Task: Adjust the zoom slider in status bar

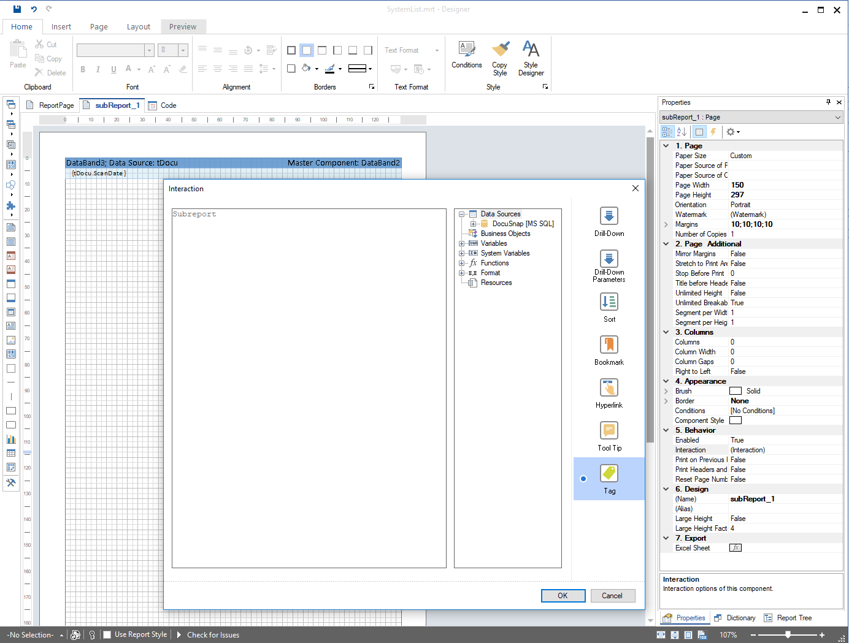Action: click(x=788, y=635)
